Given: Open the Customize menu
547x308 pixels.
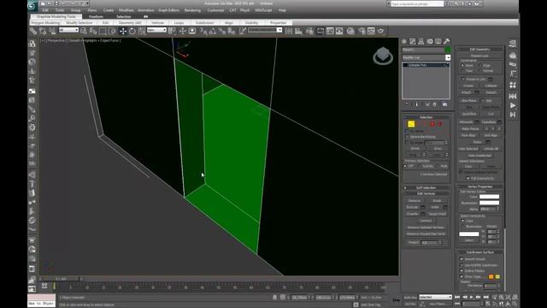Looking at the screenshot, I should [x=215, y=10].
